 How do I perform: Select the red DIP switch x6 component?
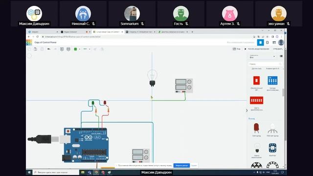[x=256, y=100]
